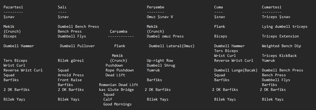The image size is (316, 110).
Task: Select the Perşembe heading text
Action: point(156,7)
